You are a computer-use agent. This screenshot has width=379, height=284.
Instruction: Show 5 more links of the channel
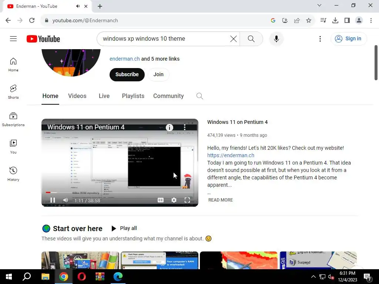[x=161, y=59]
